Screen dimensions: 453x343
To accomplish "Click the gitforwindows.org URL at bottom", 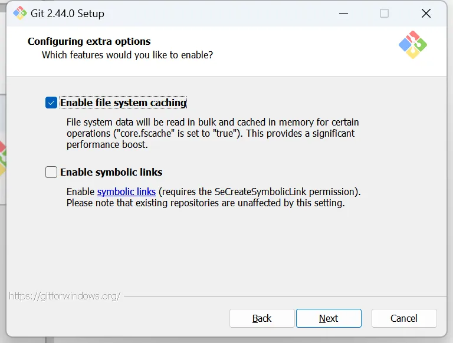I will coord(65,296).
